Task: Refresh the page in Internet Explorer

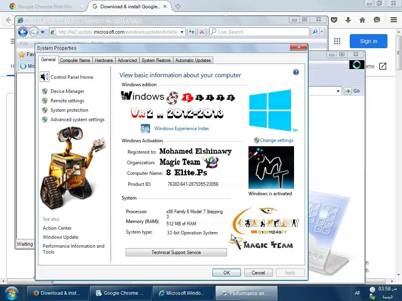Action: coord(192,32)
